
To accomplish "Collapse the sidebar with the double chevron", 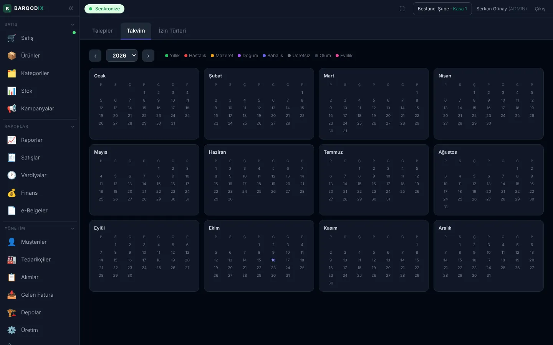I will [71, 8].
